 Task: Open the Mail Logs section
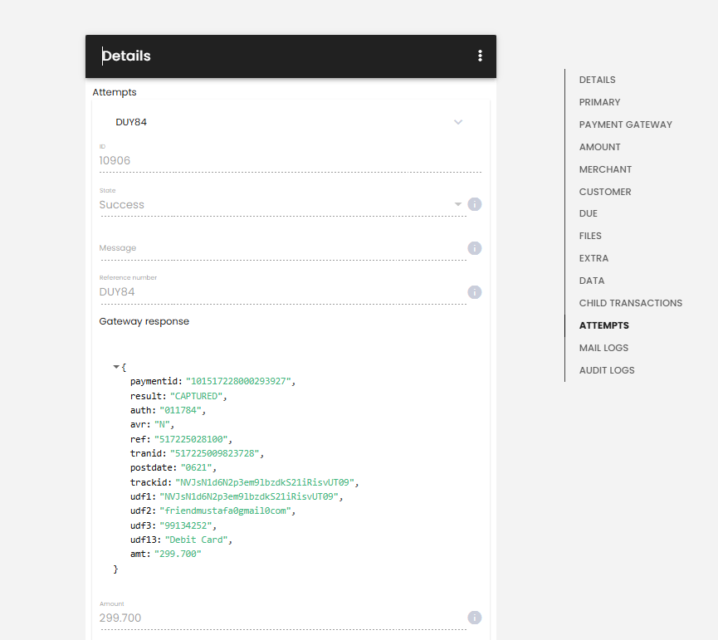coord(603,348)
